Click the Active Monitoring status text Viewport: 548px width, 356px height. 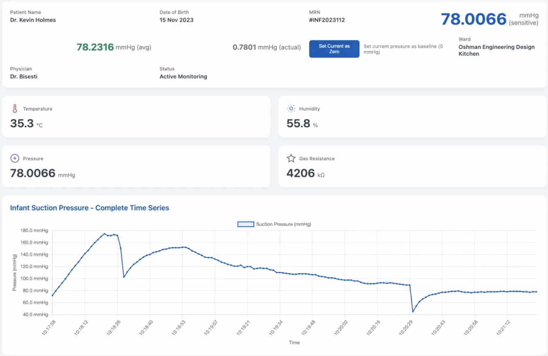183,76
